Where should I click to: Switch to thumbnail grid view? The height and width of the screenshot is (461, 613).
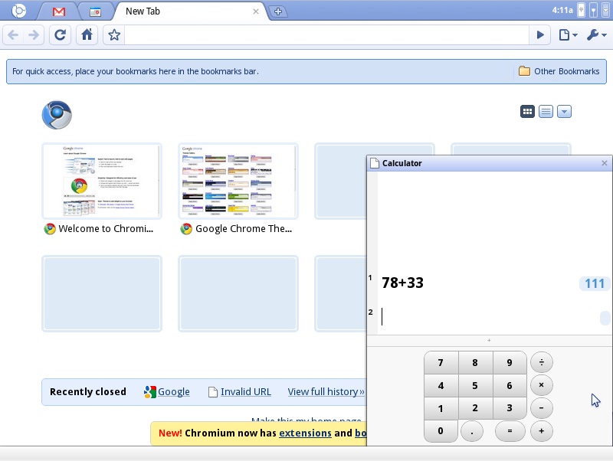pos(527,112)
